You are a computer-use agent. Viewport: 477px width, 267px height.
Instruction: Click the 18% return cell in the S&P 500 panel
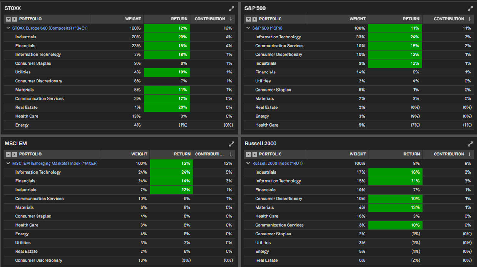395,46
